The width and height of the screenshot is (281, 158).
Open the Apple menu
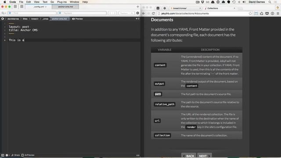(5, 2)
